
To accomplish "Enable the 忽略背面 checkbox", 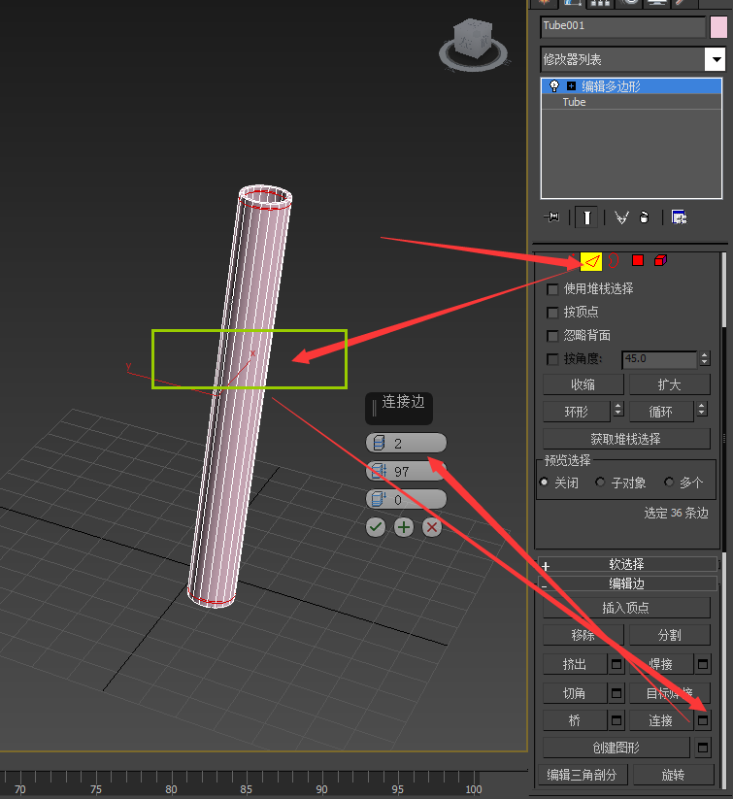I will [553, 336].
